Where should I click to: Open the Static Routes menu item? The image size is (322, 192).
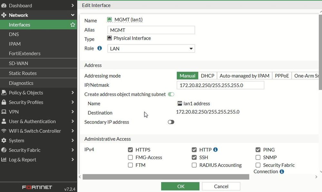coord(23,73)
